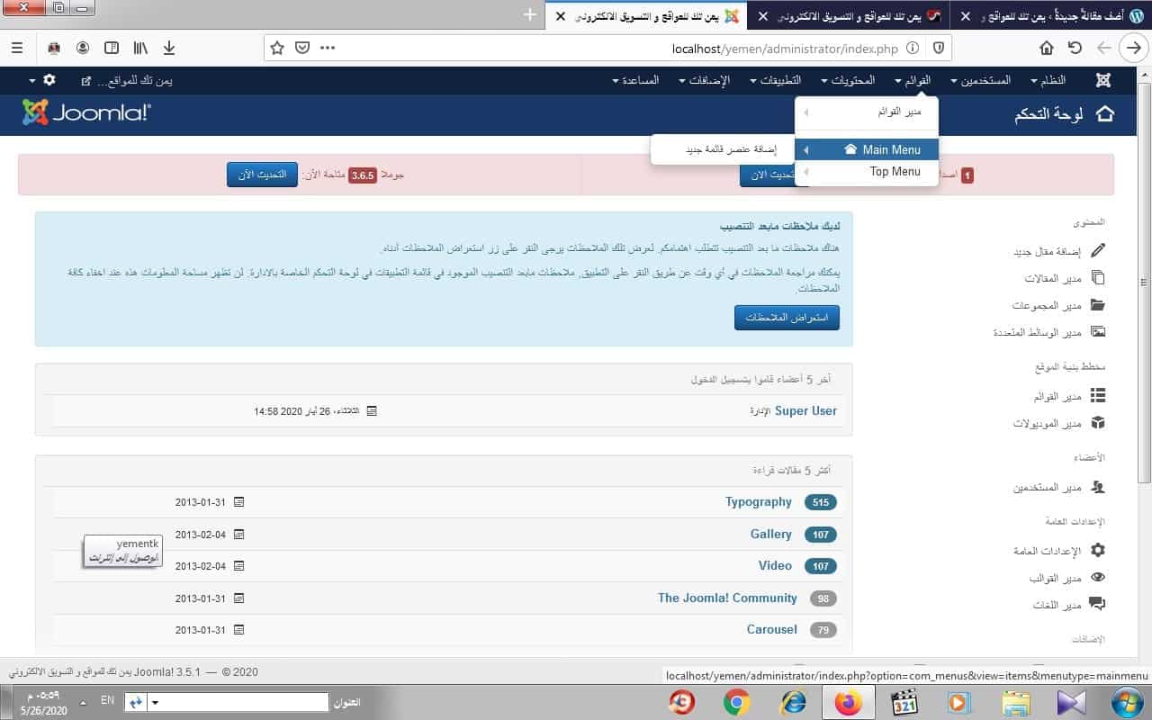Open the user settings gear dropdown

[x=42, y=80]
